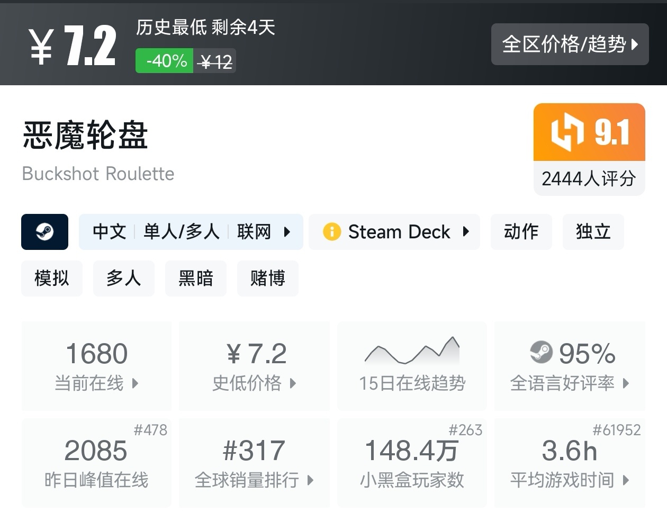Click the Buckshot Roulette subtitle

(x=98, y=174)
